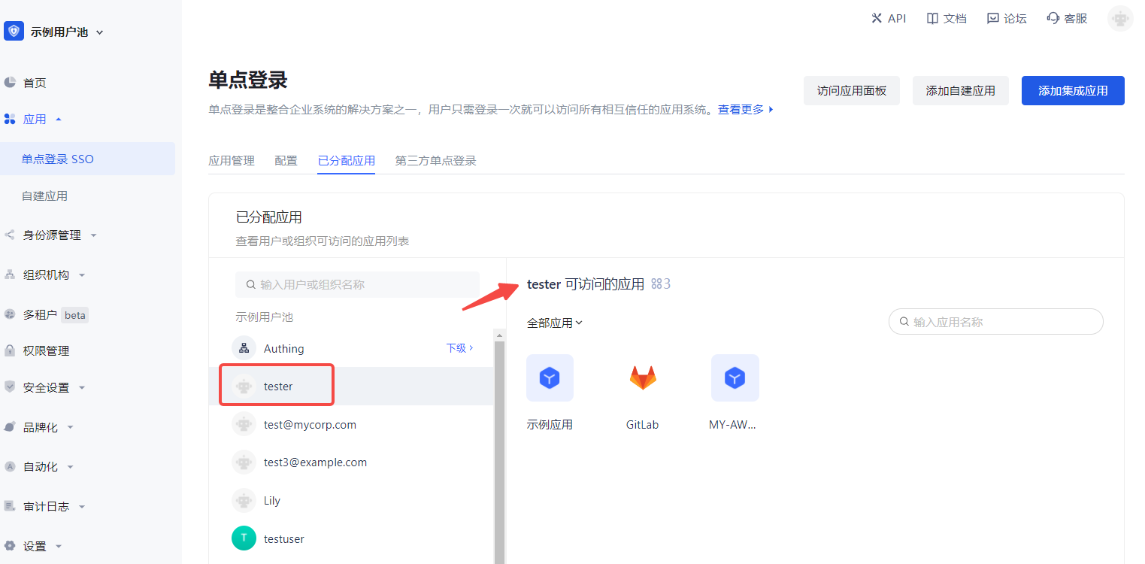This screenshot has height=564, width=1145.
Task: Click the 示例应用 app icon
Action: click(550, 378)
